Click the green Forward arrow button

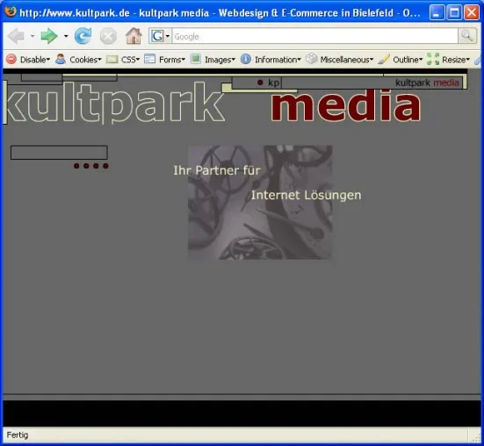point(49,36)
